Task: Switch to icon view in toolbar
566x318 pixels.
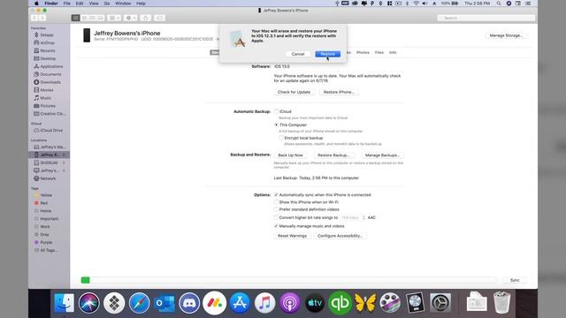Action: pyautogui.click(x=75, y=18)
